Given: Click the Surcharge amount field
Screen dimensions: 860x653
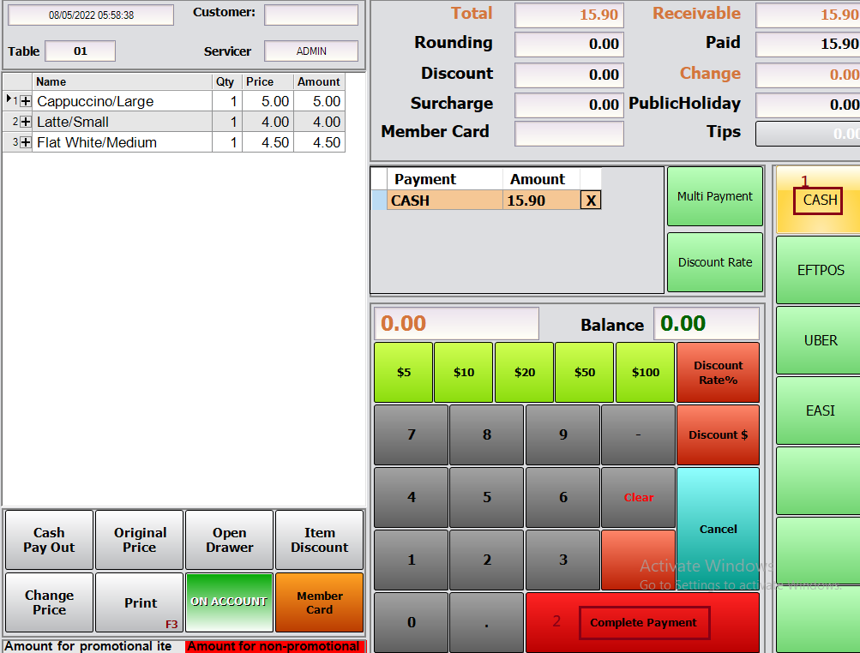Looking at the screenshot, I should (568, 105).
